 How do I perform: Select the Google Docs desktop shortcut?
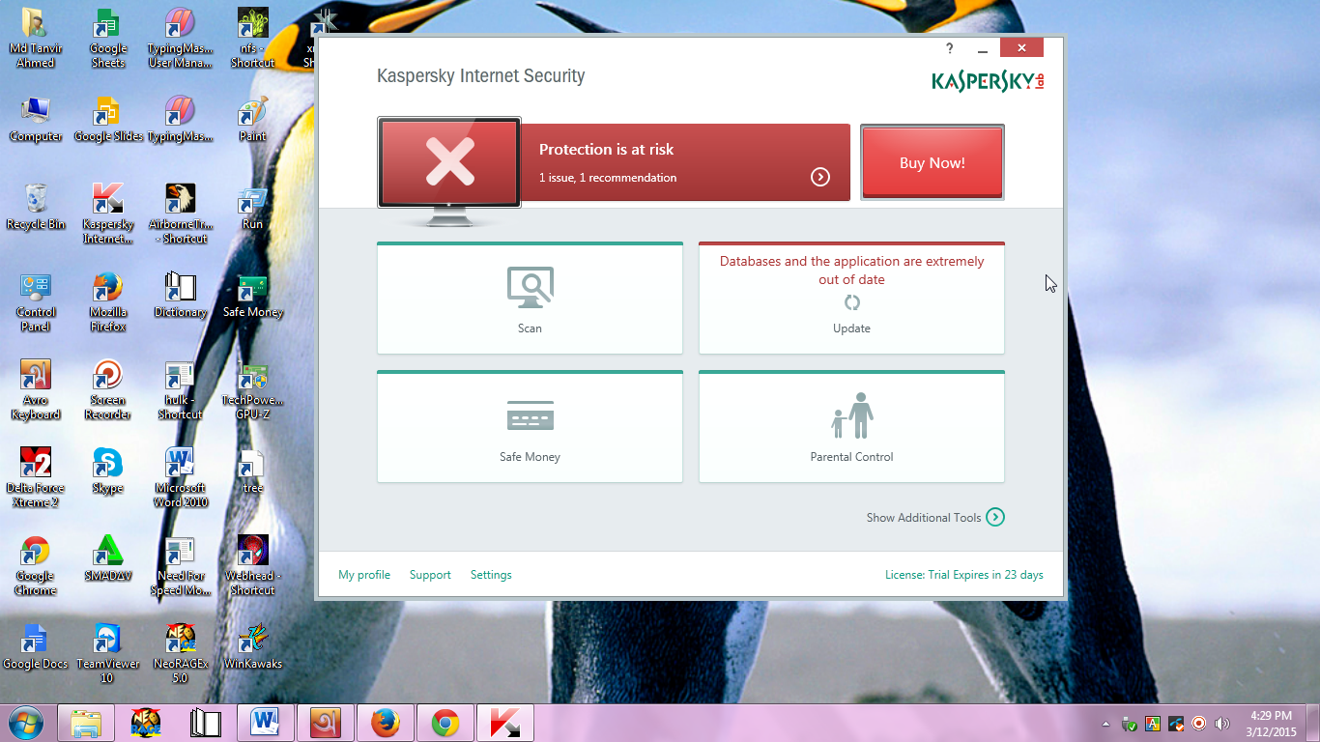pos(36,646)
